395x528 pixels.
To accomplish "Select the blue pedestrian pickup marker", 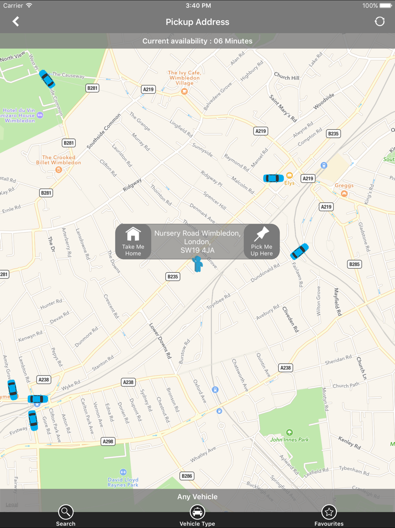I will pyautogui.click(x=197, y=264).
